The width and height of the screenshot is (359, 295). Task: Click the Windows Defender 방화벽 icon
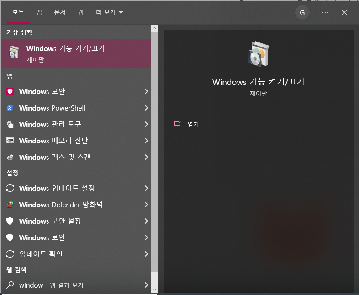[x=10, y=205]
